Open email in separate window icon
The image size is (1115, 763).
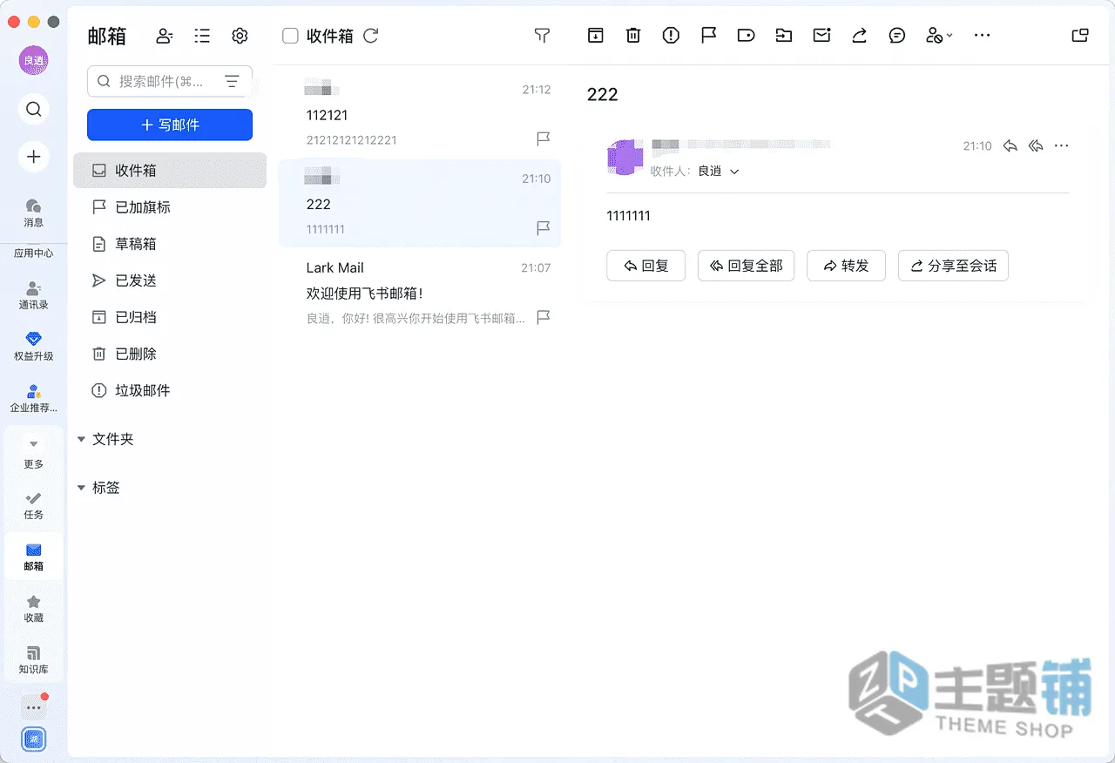(x=1080, y=36)
